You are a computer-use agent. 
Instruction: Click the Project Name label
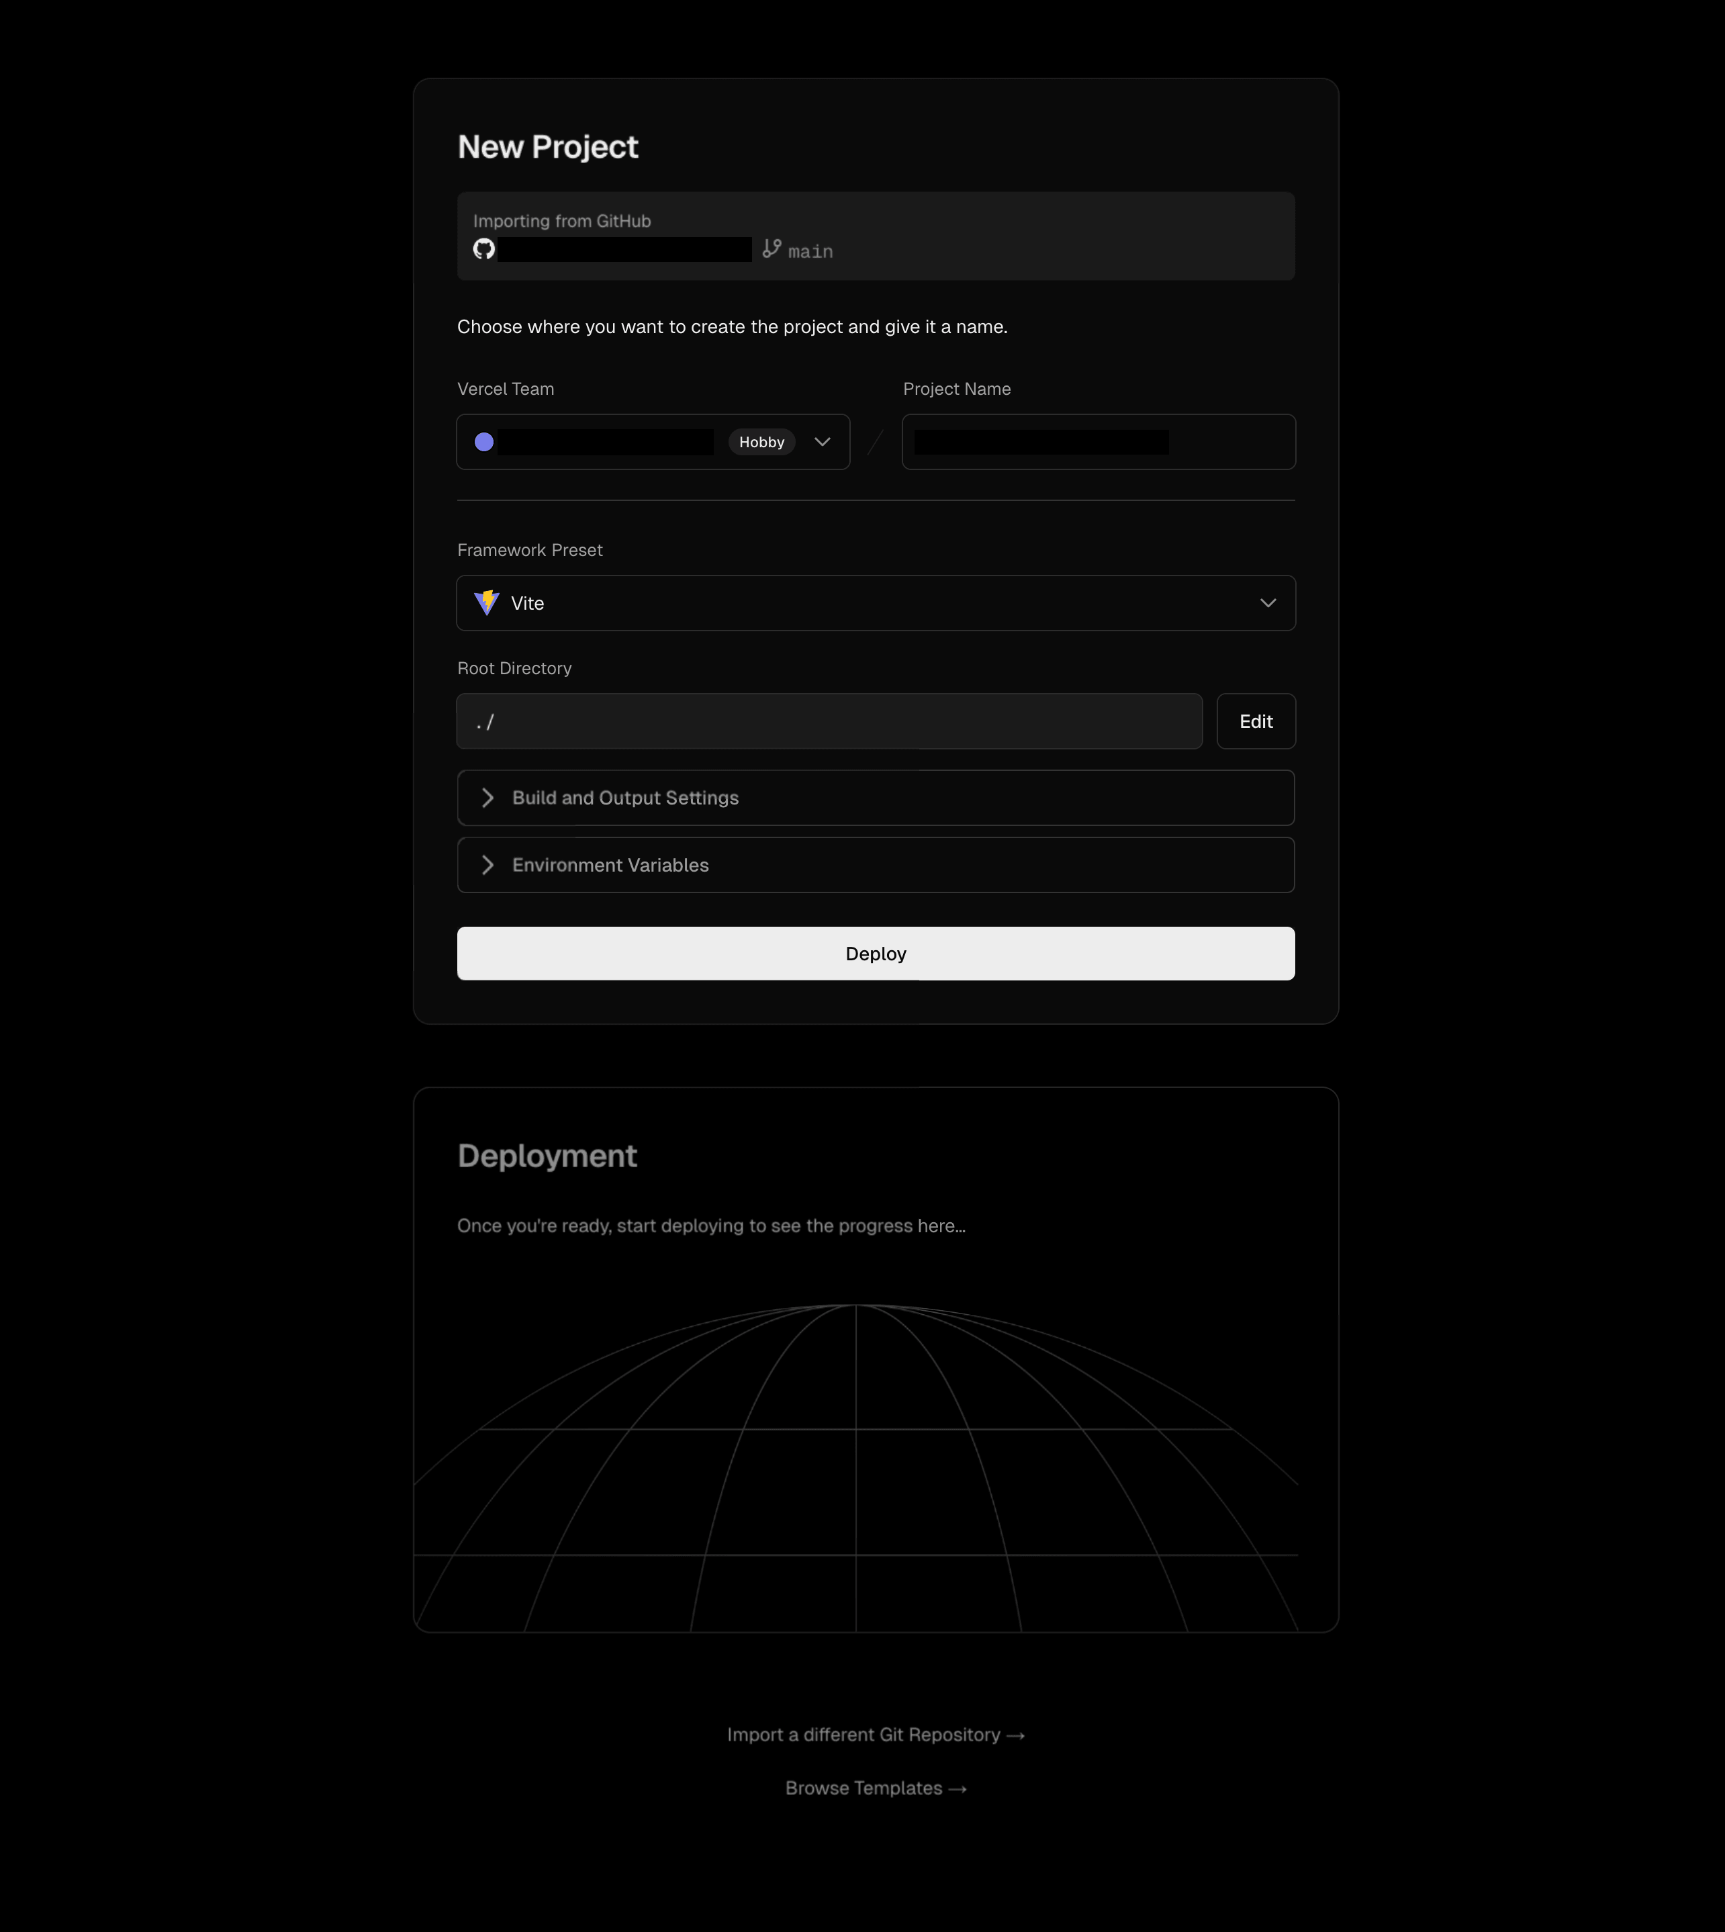(958, 389)
